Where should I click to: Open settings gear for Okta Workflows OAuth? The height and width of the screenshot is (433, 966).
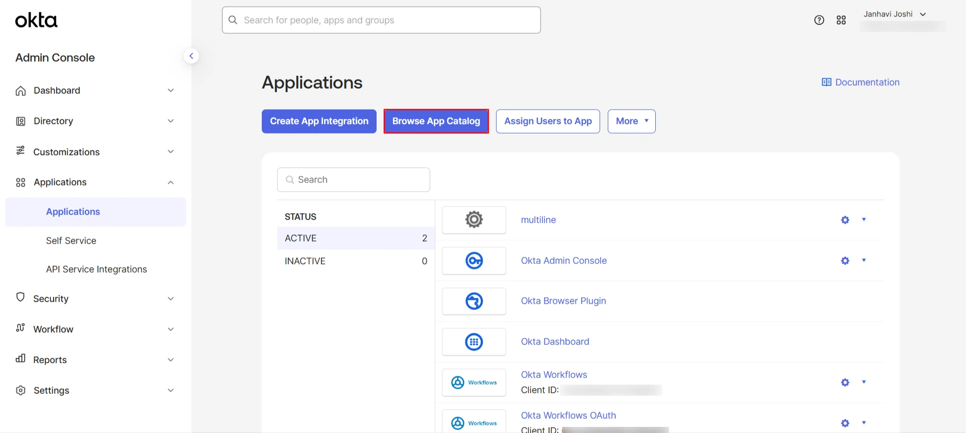pos(845,423)
